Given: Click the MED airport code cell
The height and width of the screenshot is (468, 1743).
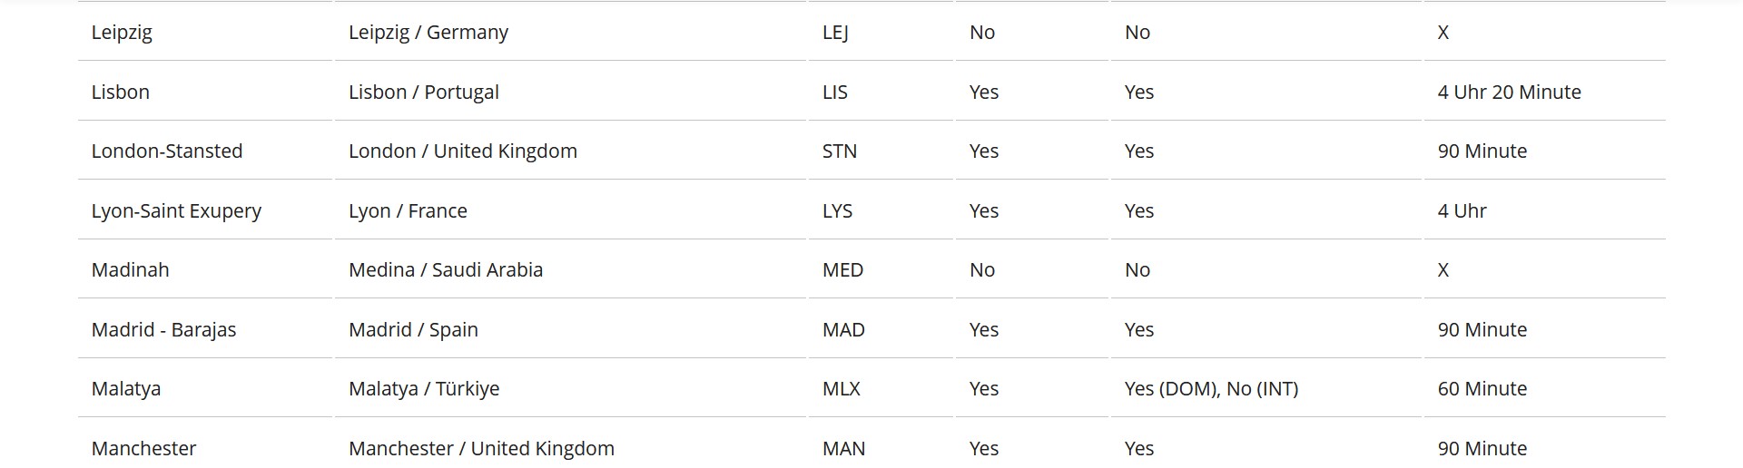Looking at the screenshot, I should click(842, 270).
